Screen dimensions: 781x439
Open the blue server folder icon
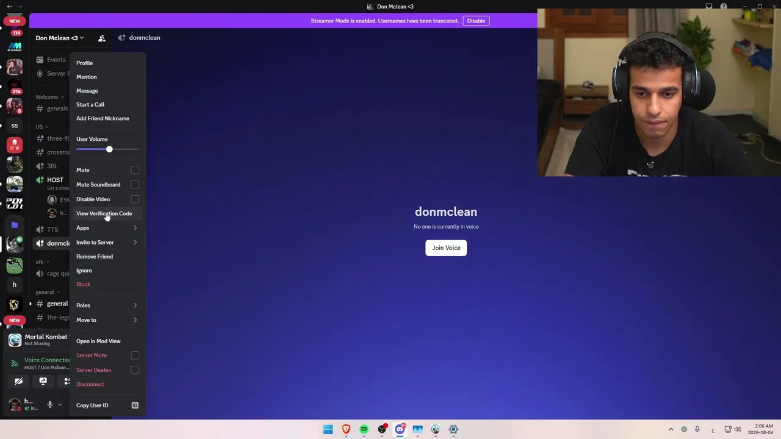pos(15,225)
